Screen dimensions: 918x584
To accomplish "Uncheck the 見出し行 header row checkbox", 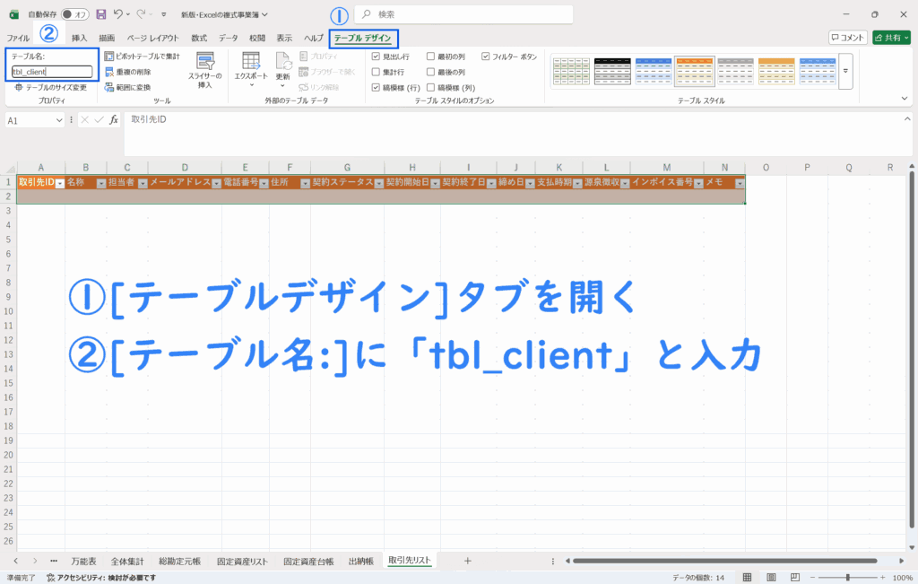I will tap(377, 57).
